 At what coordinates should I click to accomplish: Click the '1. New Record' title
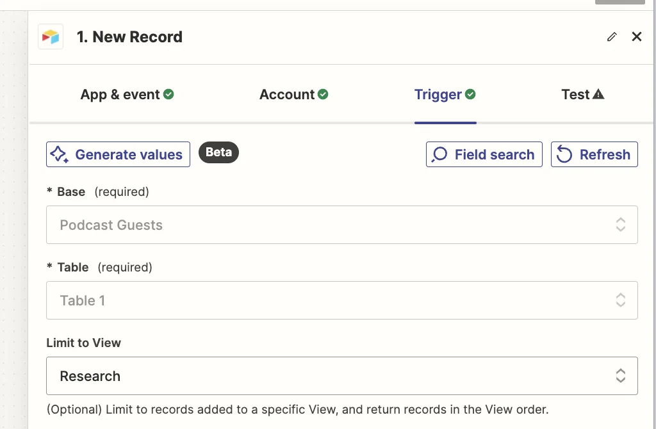click(129, 36)
